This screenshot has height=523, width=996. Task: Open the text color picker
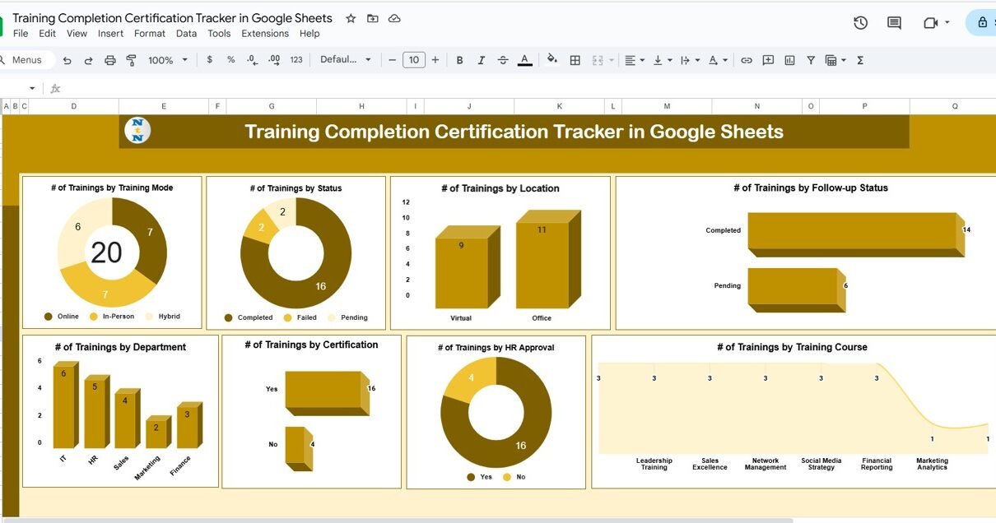[x=524, y=60]
